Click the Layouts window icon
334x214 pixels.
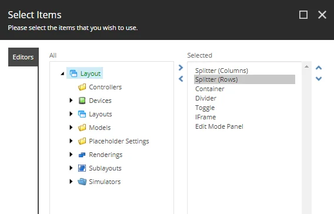pos(82,114)
